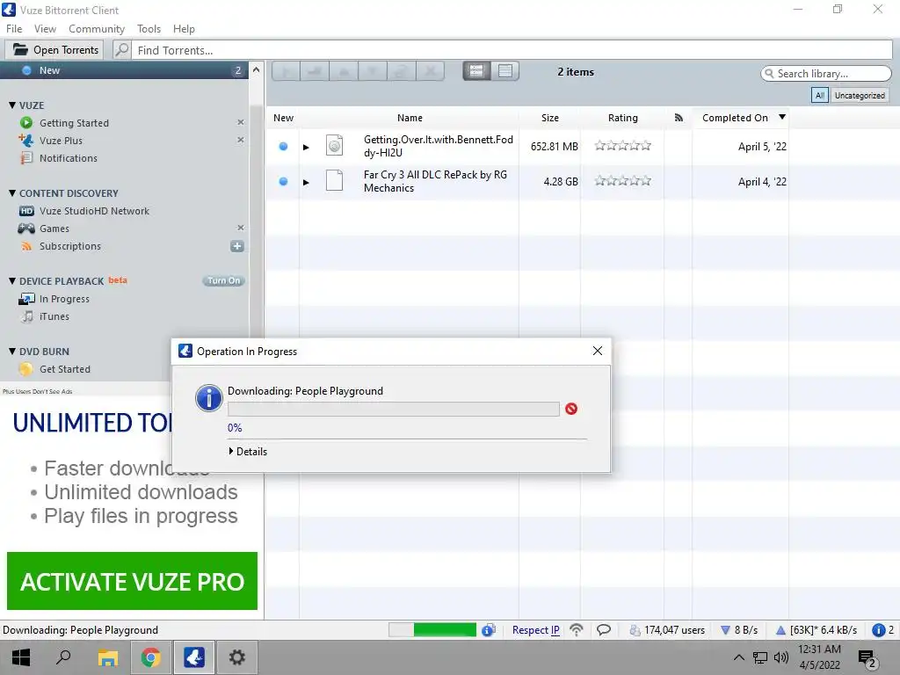Click the Respect IP status bar link
This screenshot has height=675, width=900.
pyautogui.click(x=535, y=629)
